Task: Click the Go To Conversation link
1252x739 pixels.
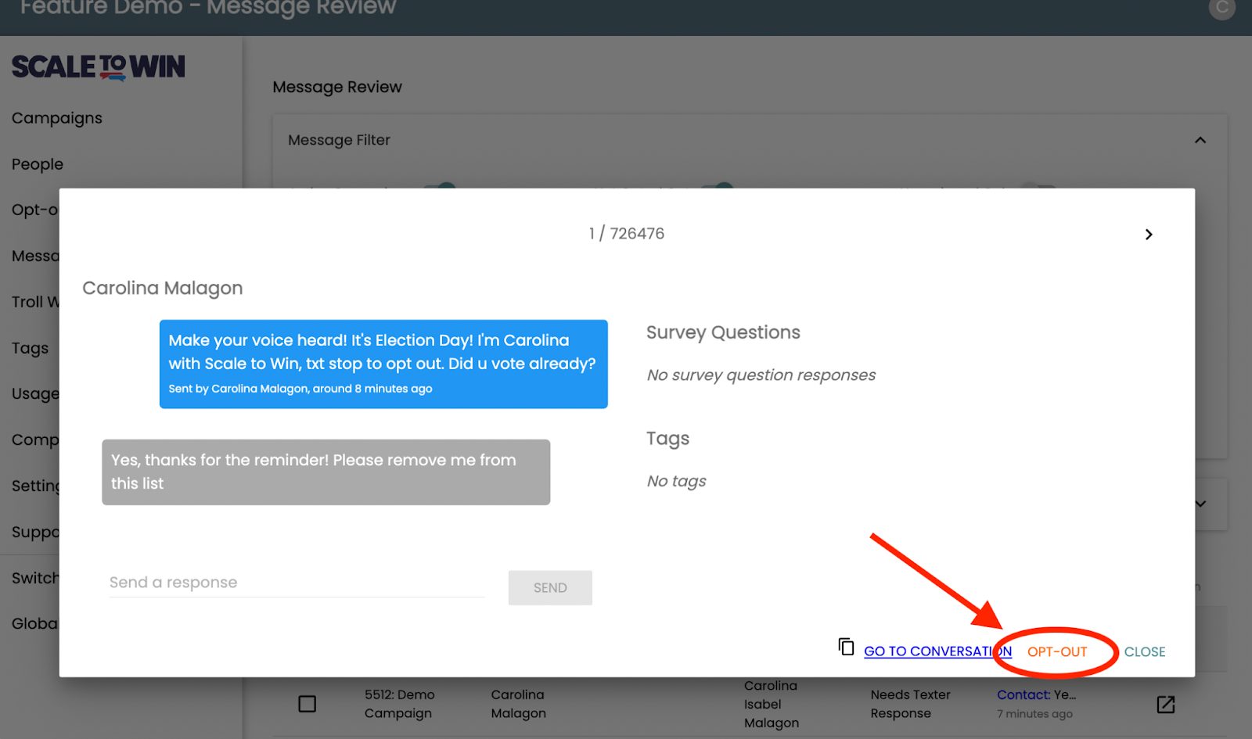Action: tap(937, 651)
